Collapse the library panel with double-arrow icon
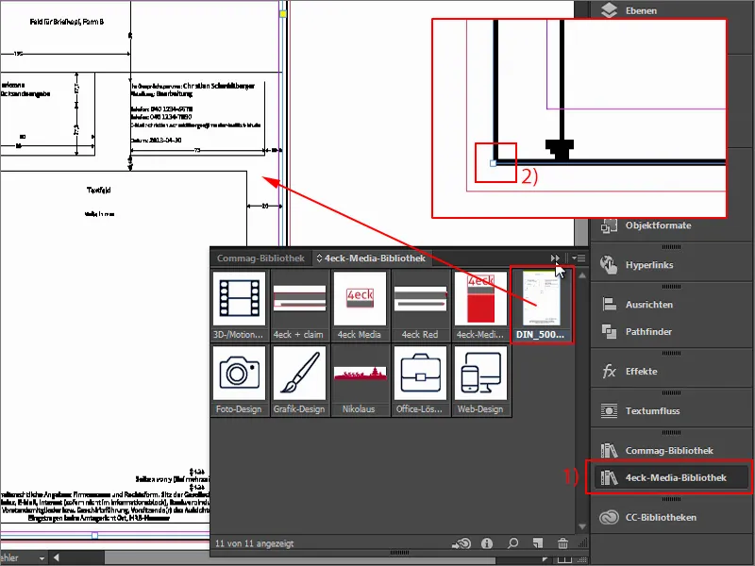755x566 pixels. (555, 258)
